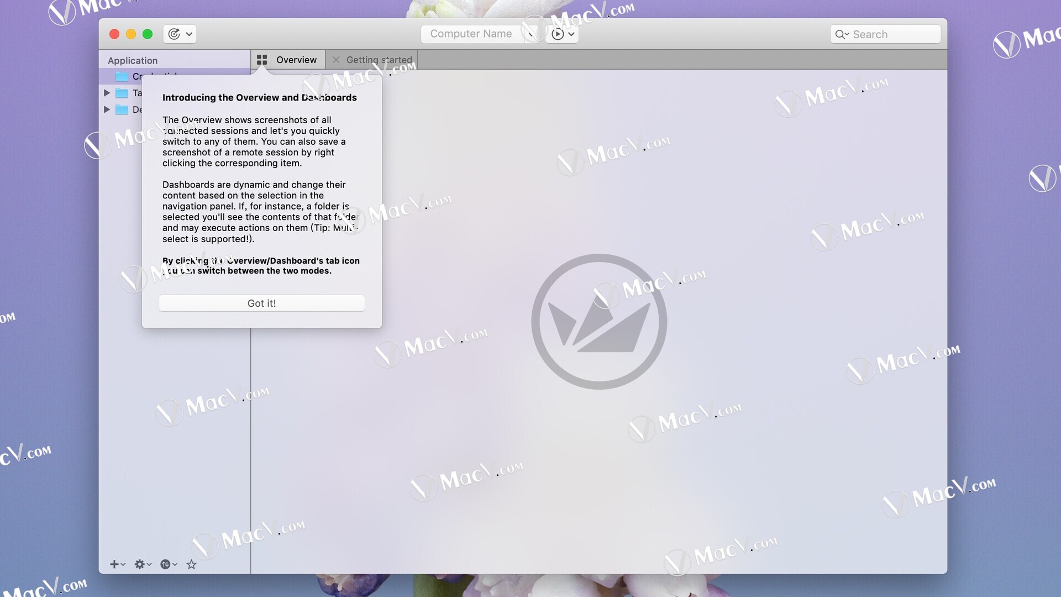Click the connect target icon in the toolbar

coord(173,34)
